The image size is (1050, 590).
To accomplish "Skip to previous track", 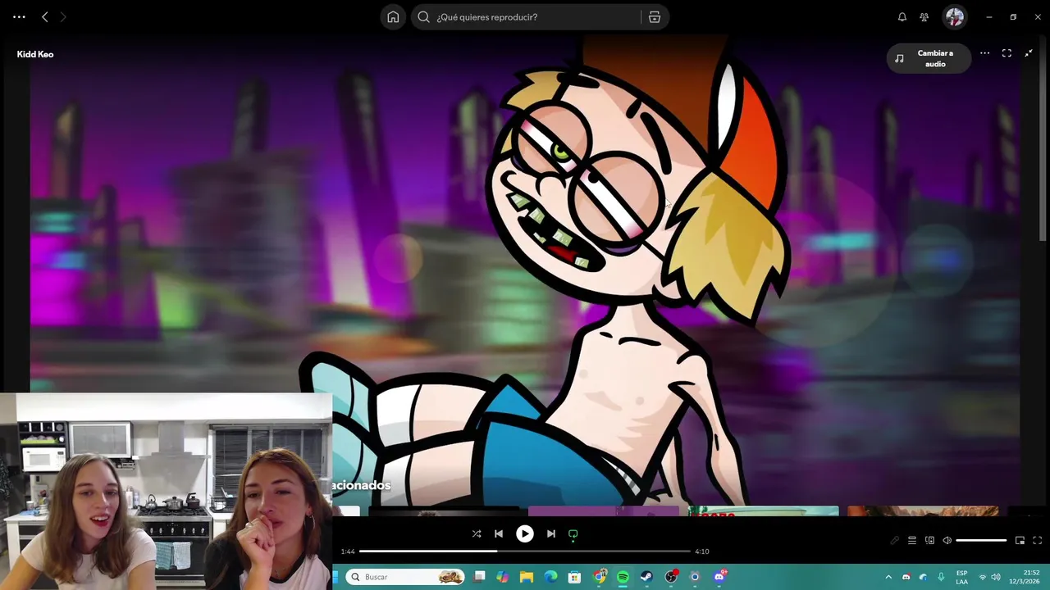I will 499,533.
